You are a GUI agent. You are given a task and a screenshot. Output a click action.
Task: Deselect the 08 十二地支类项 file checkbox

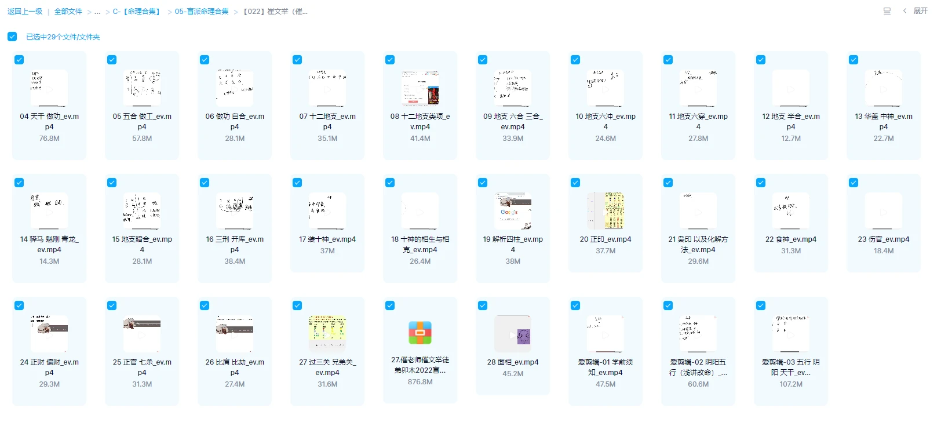(x=390, y=60)
